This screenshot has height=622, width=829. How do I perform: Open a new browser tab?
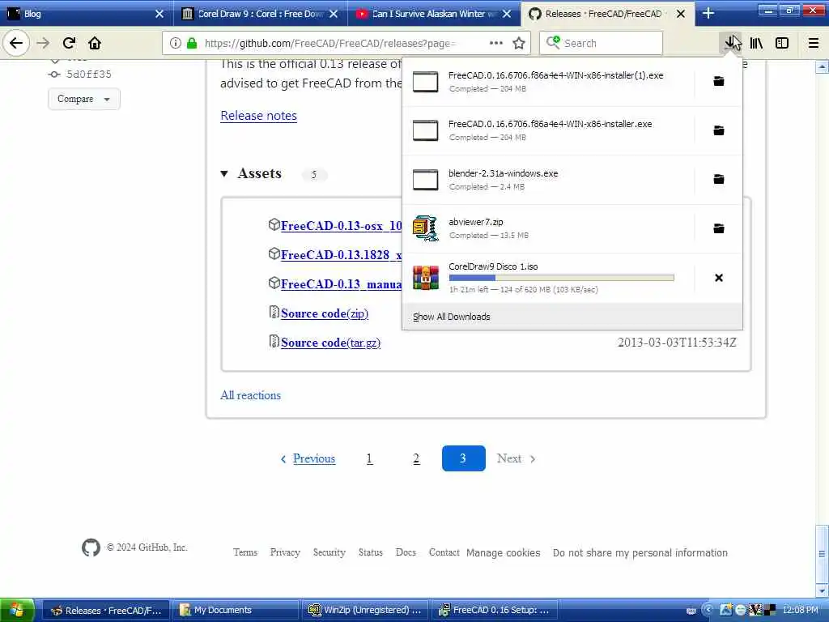(x=708, y=13)
